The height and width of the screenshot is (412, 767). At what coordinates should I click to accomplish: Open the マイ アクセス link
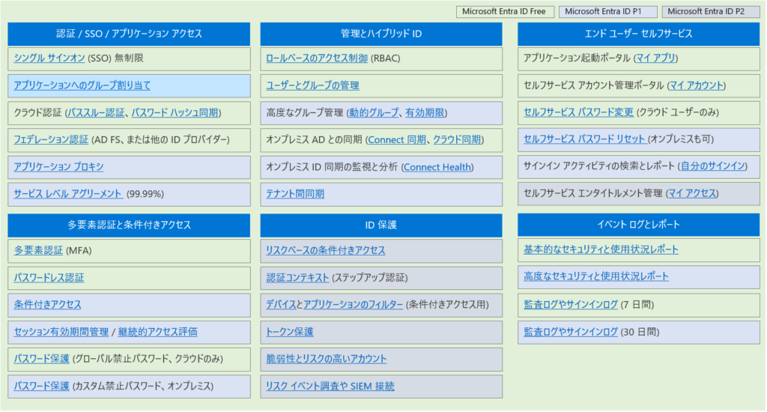pyautogui.click(x=692, y=193)
